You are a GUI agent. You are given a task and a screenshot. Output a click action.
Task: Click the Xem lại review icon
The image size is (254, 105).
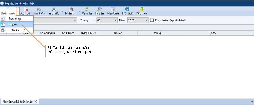87,9
